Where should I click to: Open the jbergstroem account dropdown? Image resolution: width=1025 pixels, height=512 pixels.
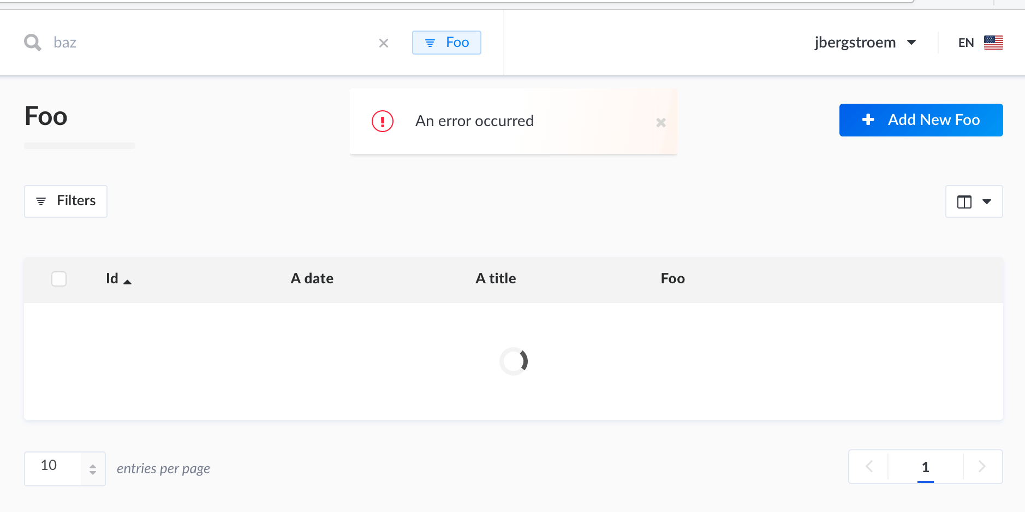click(x=866, y=42)
